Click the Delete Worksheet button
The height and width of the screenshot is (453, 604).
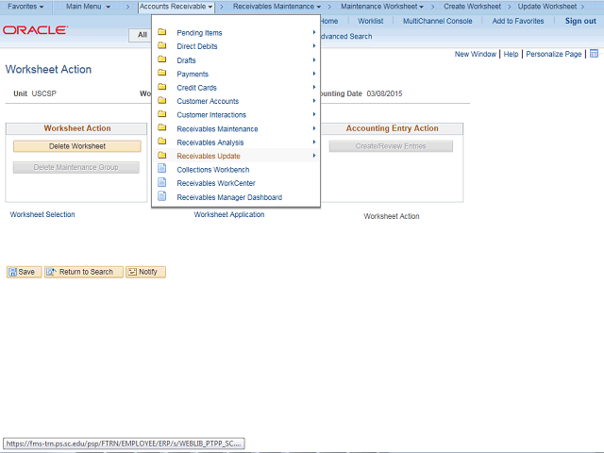pos(77,146)
